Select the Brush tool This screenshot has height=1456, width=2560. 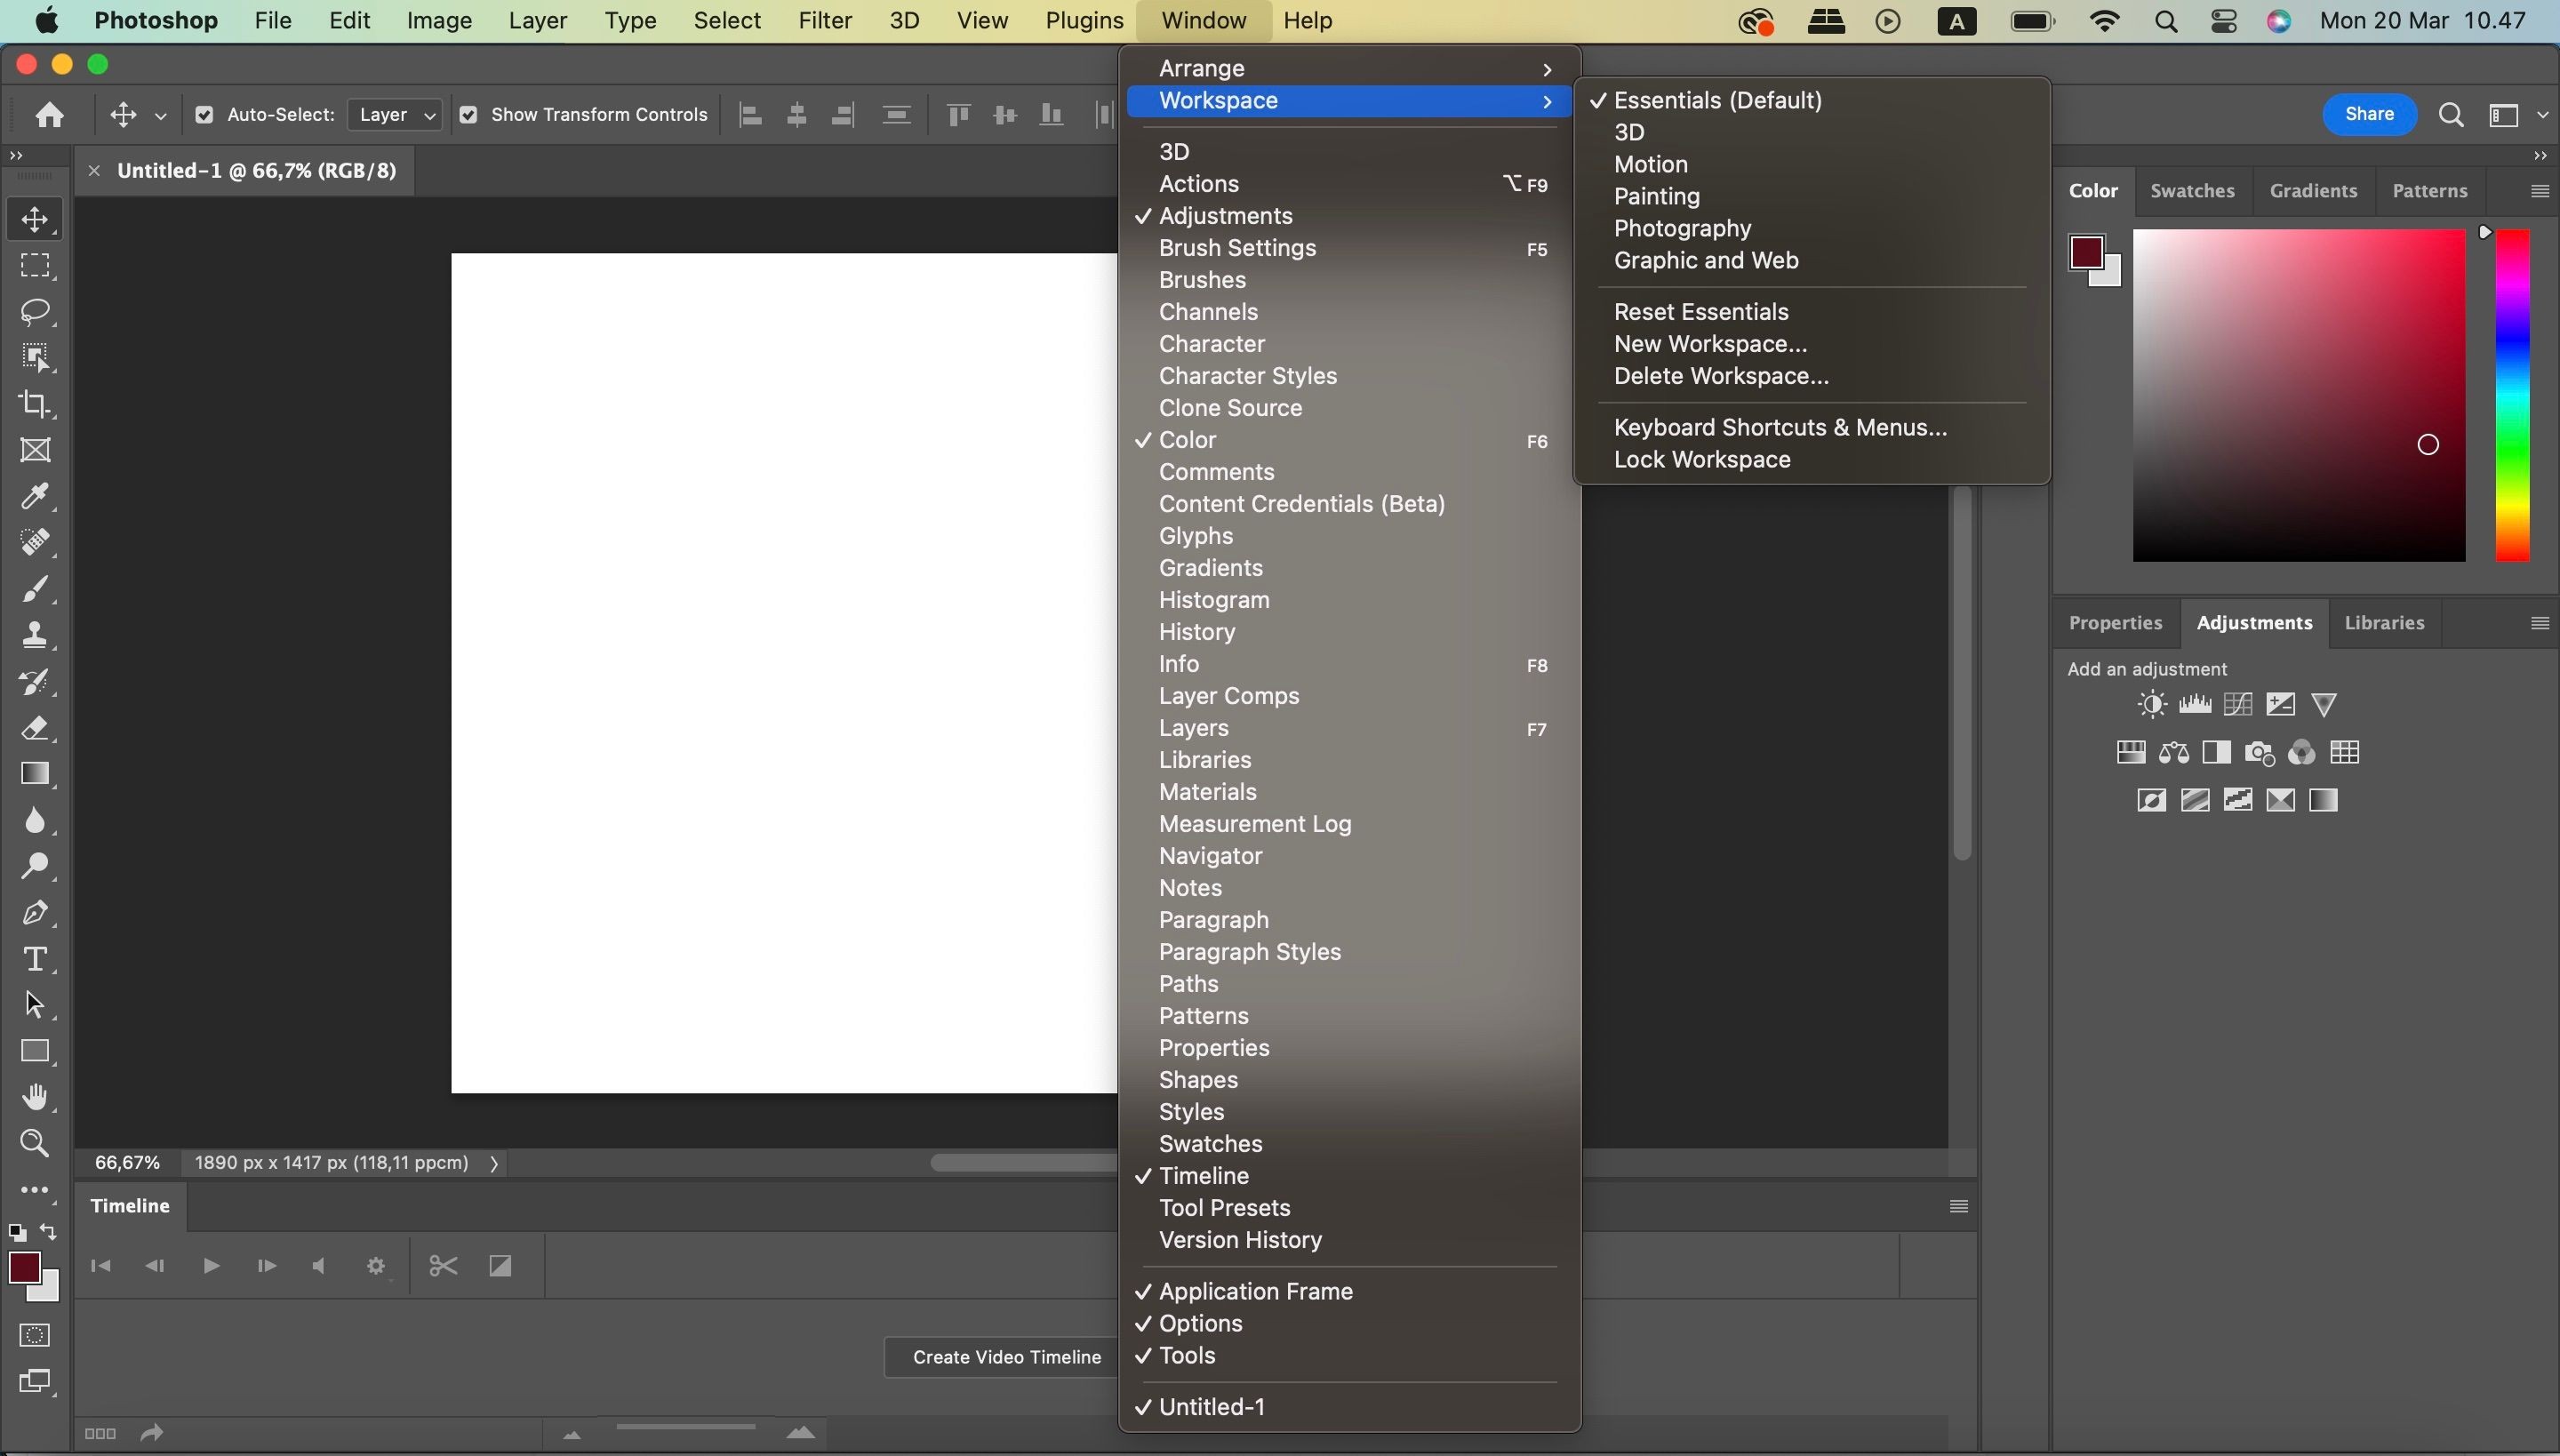pos(36,589)
